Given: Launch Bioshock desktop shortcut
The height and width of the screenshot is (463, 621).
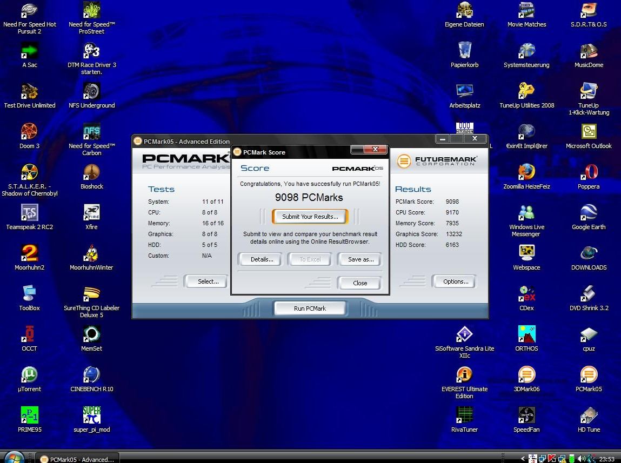Looking at the screenshot, I should tap(91, 172).
